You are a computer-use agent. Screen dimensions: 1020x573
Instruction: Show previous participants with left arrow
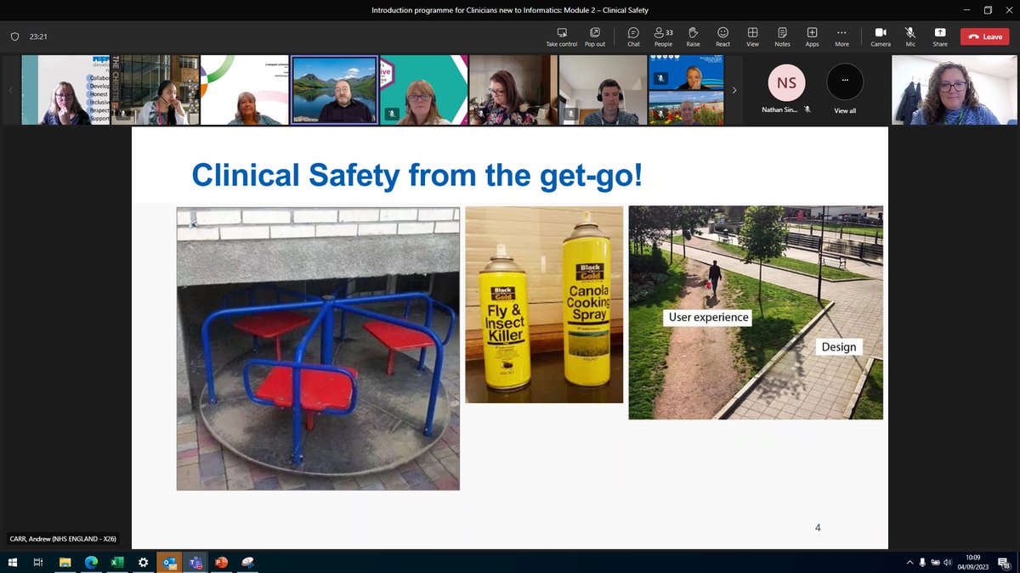pyautogui.click(x=10, y=90)
